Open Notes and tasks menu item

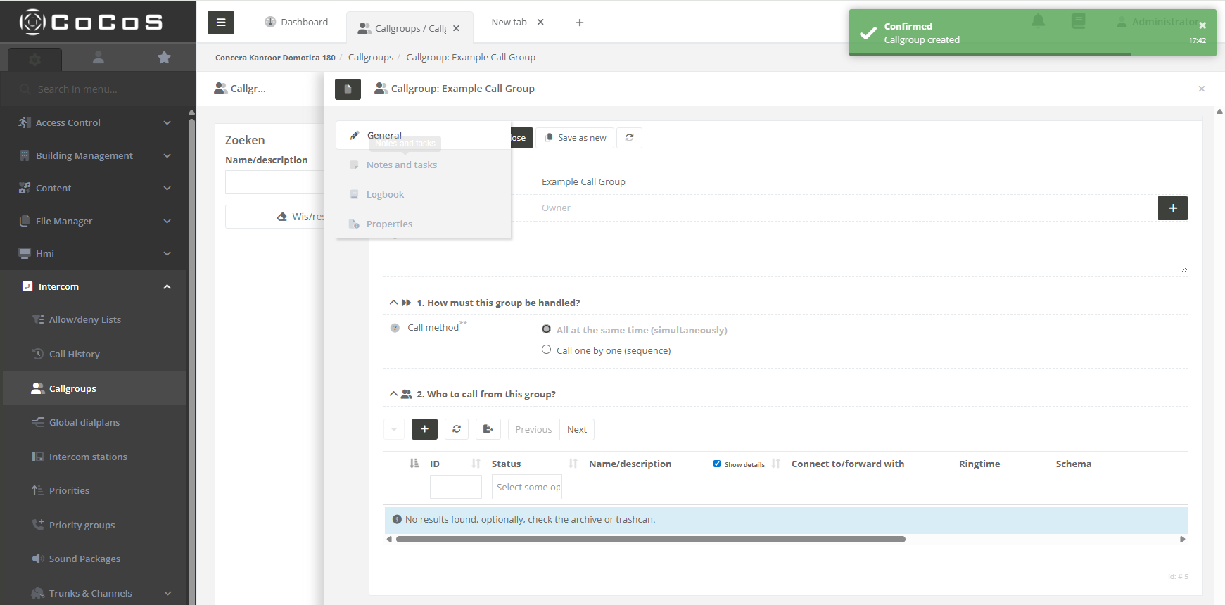401,165
